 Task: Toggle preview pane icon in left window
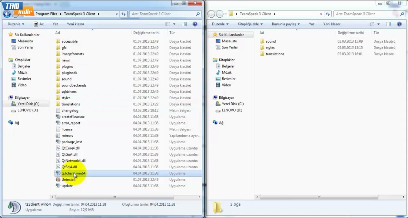[x=184, y=24]
